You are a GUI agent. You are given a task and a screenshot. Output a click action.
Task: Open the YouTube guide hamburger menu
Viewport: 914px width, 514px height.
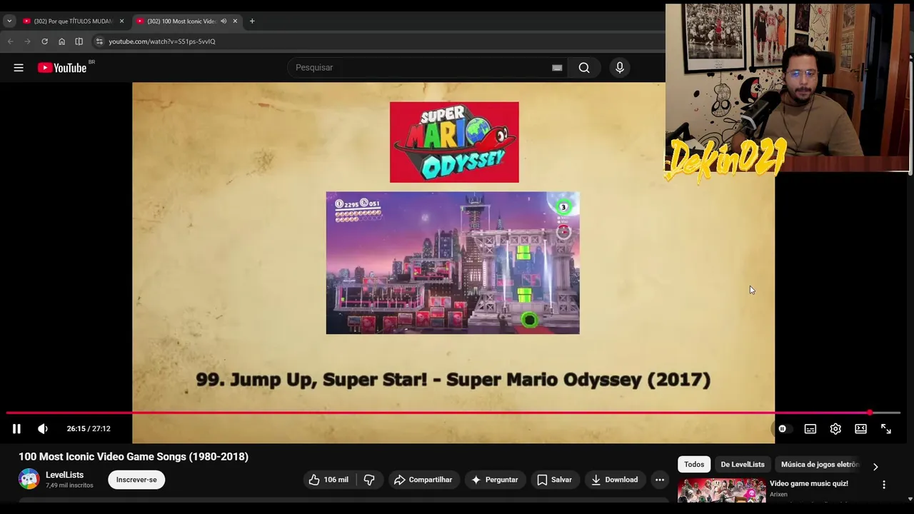point(19,68)
